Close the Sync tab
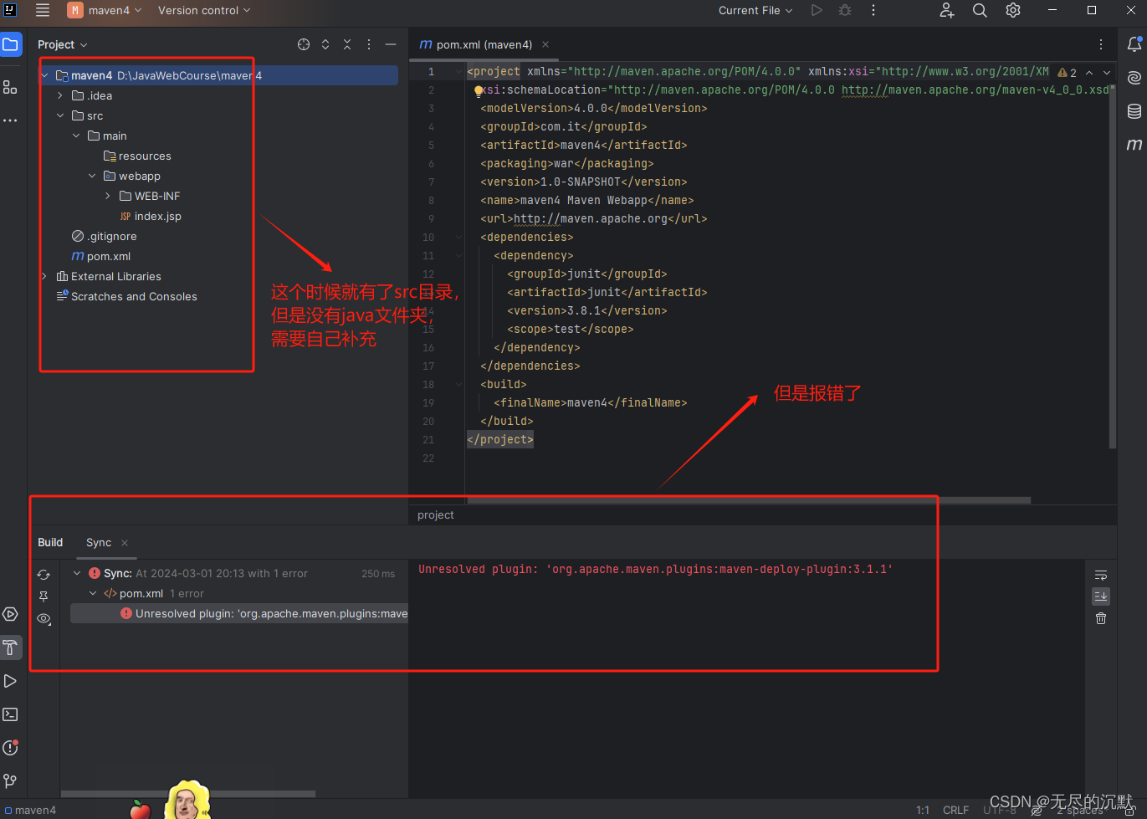This screenshot has height=819, width=1147. point(125,543)
